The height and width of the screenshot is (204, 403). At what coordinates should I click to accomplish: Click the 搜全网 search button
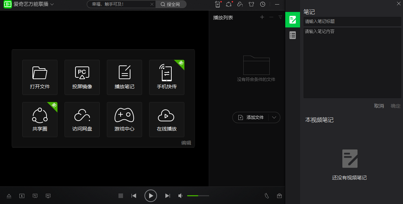171,5
